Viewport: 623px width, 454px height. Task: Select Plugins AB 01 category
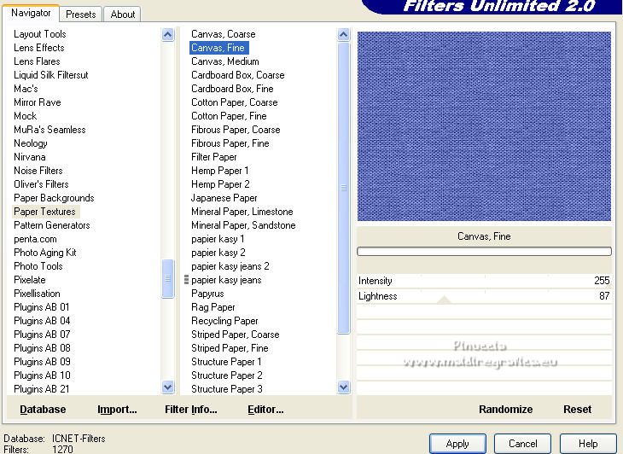coord(41,307)
